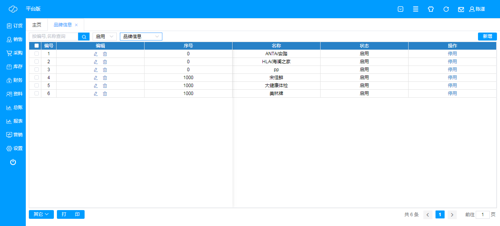Edit the 美林牌 row with pencil icon
The height and width of the screenshot is (226, 500).
pos(96,94)
